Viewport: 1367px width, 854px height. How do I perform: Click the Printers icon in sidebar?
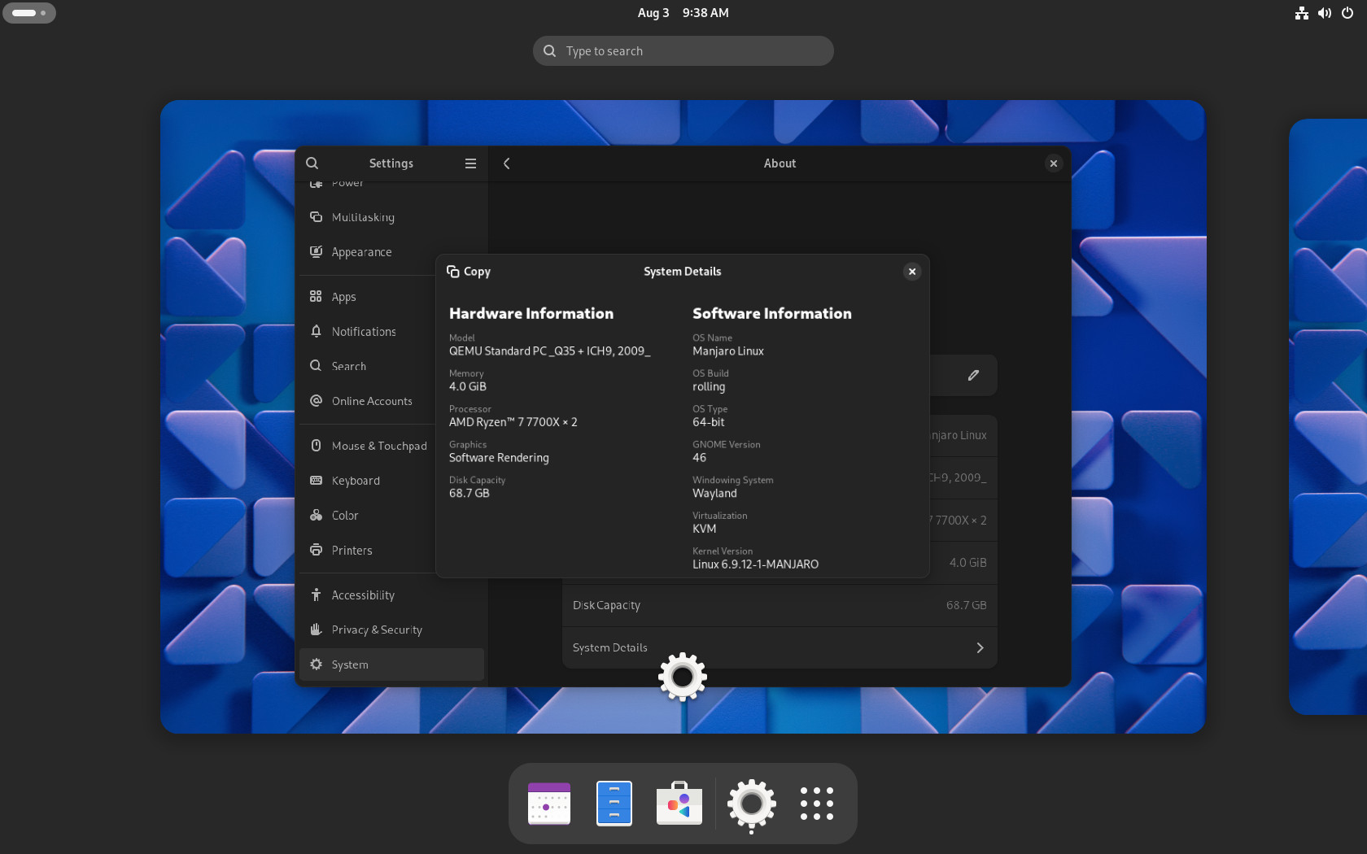[316, 551]
